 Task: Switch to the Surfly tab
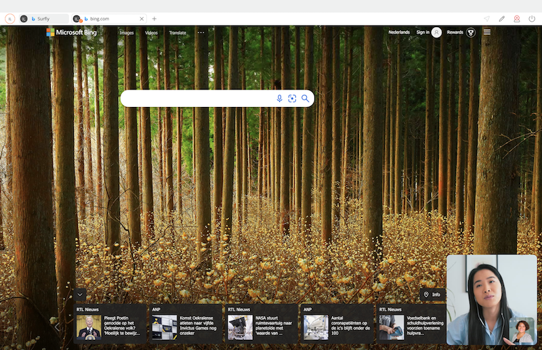(x=43, y=19)
